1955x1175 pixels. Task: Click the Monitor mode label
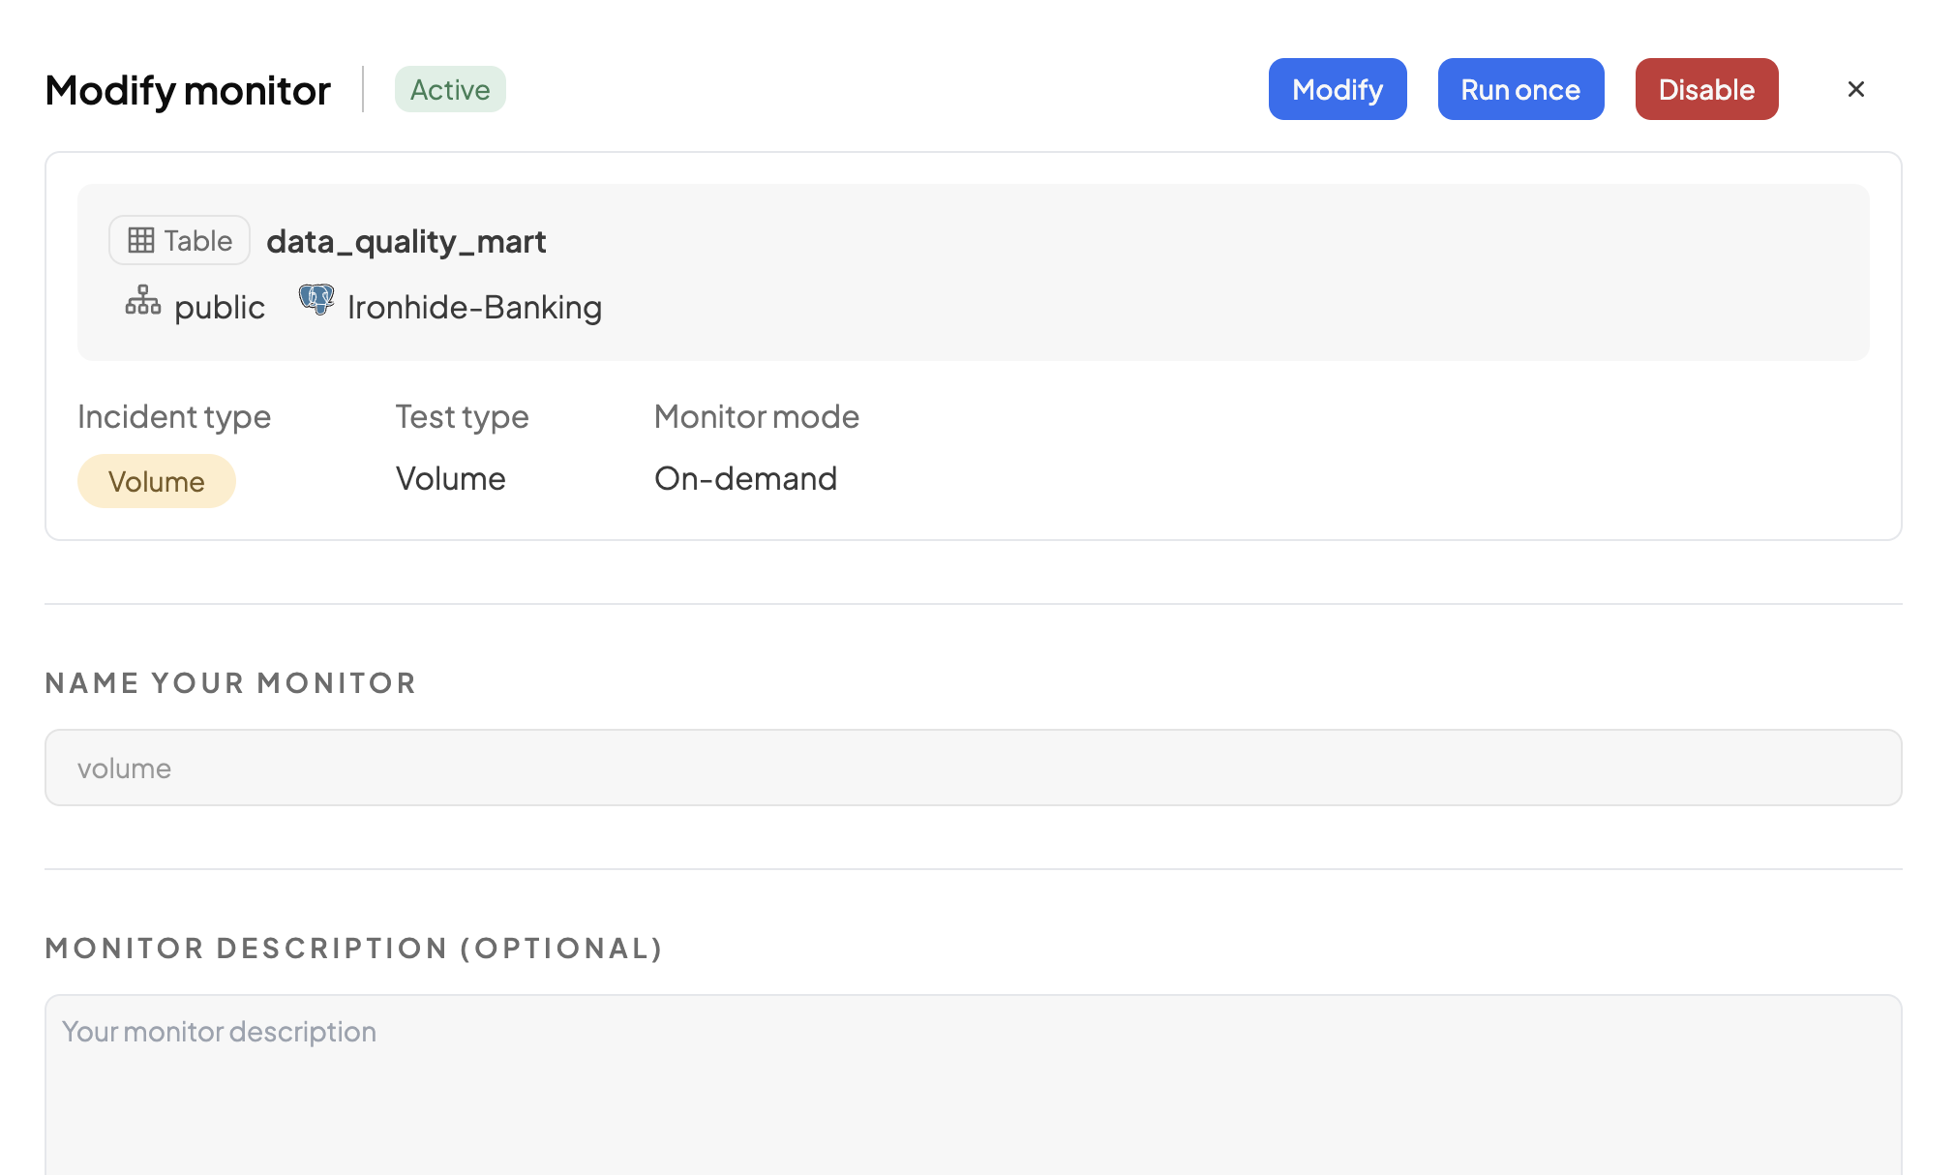pyautogui.click(x=757, y=416)
